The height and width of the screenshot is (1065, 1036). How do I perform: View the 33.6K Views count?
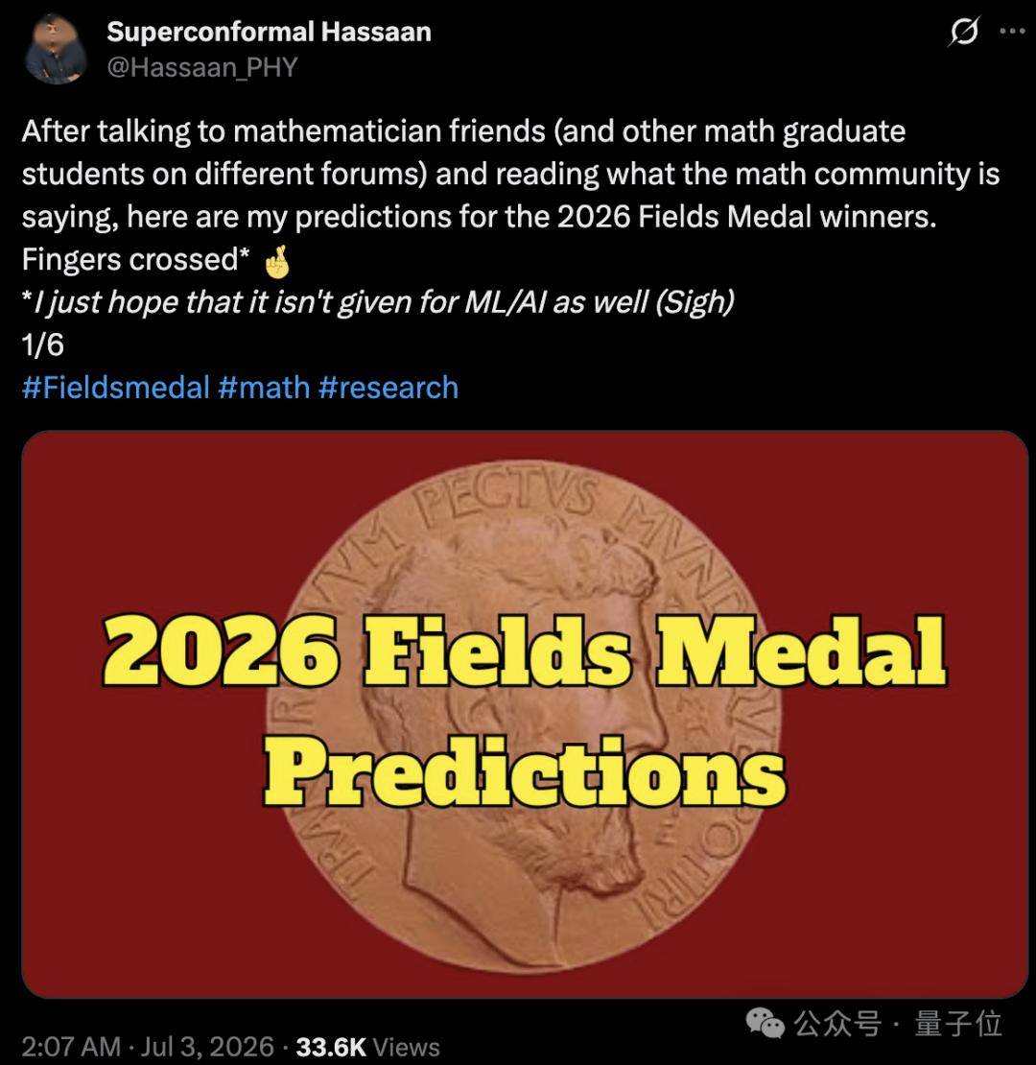368,1047
